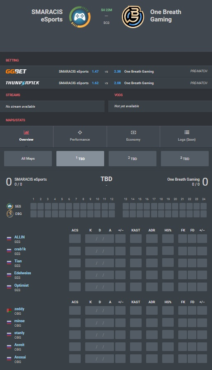Open player Tian's profile
This screenshot has width=212, height=370.
click(18, 261)
